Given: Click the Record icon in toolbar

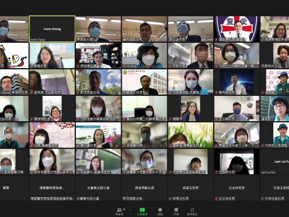Looking at the screenshot, I should tap(160, 210).
